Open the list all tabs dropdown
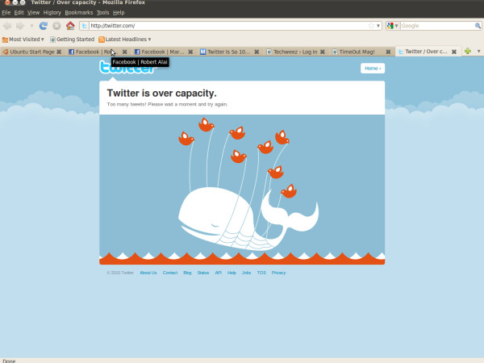 (x=478, y=52)
